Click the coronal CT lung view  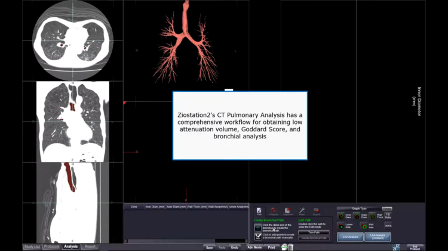(x=72, y=122)
